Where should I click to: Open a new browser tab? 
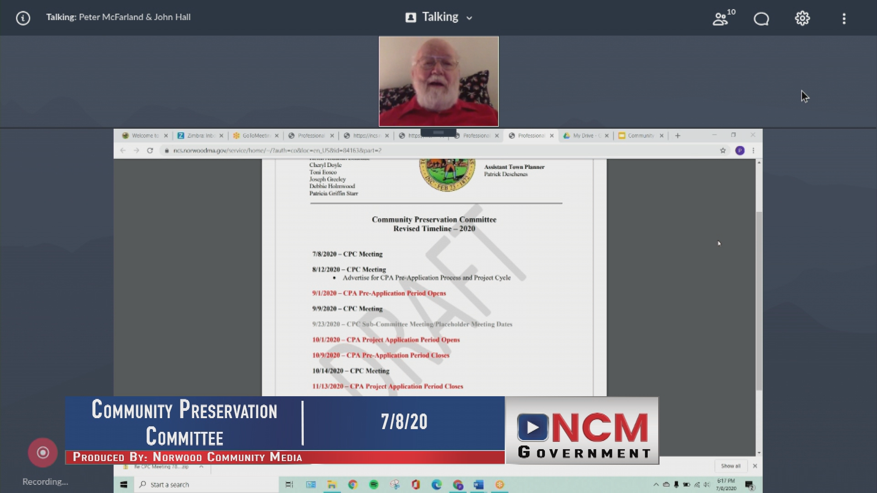click(677, 136)
